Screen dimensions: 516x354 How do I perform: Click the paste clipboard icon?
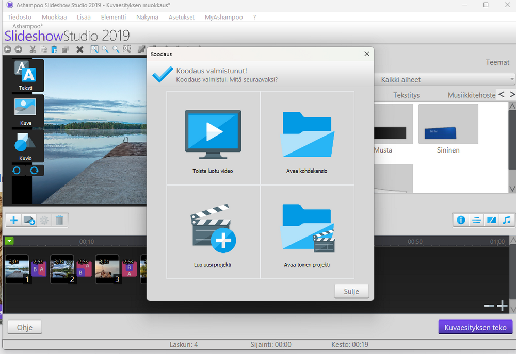(54, 49)
